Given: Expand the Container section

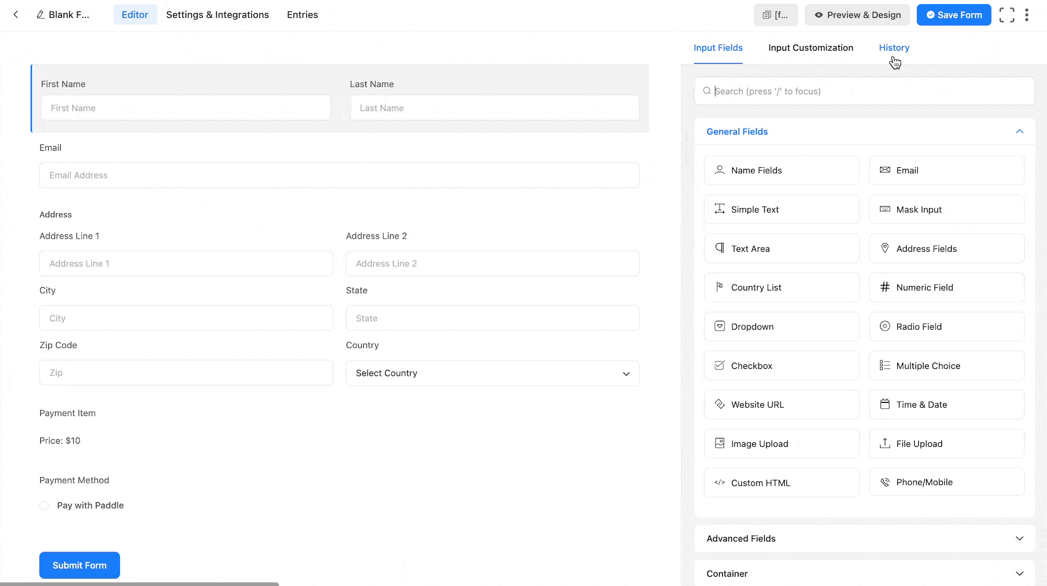Looking at the screenshot, I should [864, 573].
